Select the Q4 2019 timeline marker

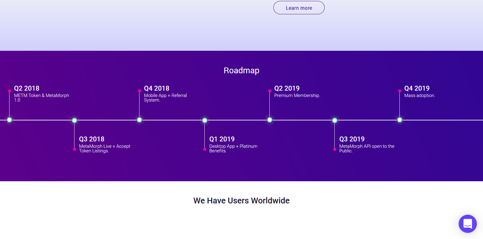(400, 120)
